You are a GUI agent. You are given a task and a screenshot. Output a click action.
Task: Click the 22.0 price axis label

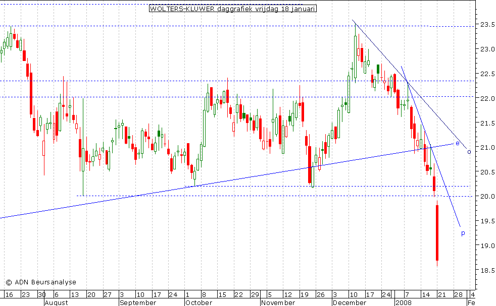[486, 99]
